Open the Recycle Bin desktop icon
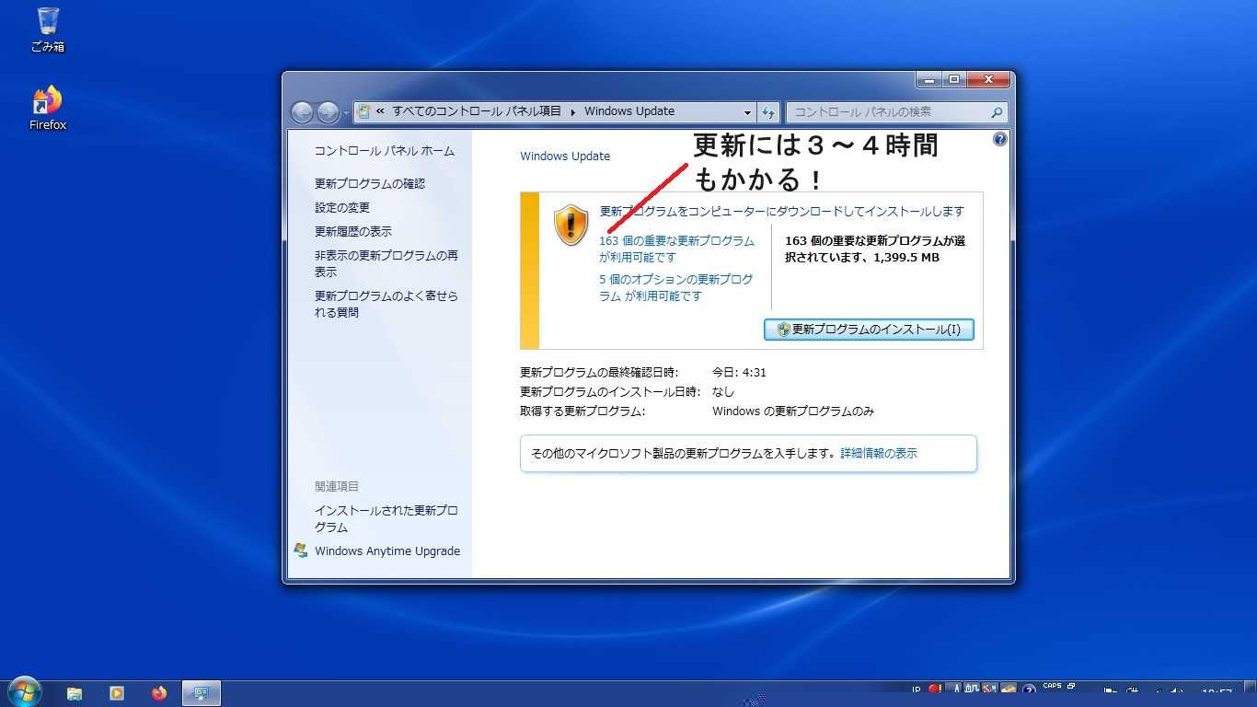1257x707 pixels. (x=48, y=29)
